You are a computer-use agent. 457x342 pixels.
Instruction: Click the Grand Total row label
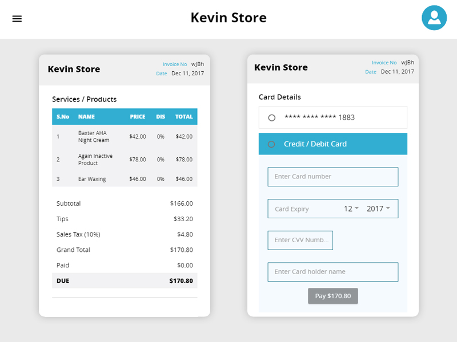pos(73,250)
